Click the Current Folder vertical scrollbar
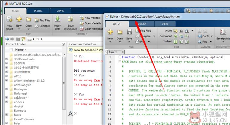 pos(64,83)
